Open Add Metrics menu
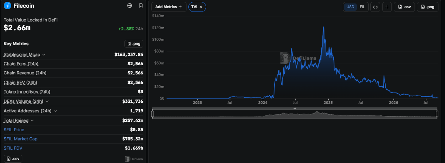 tap(169, 7)
